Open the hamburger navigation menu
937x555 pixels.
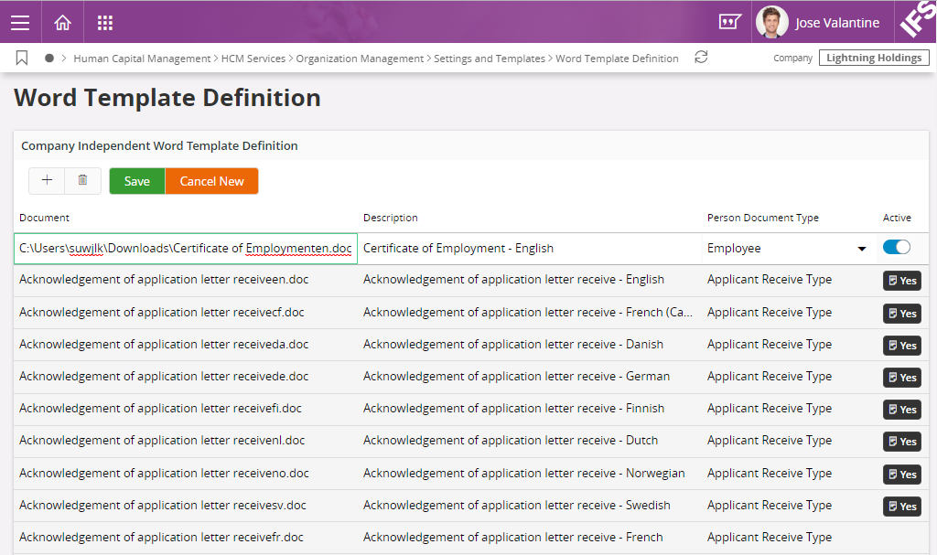tap(20, 23)
